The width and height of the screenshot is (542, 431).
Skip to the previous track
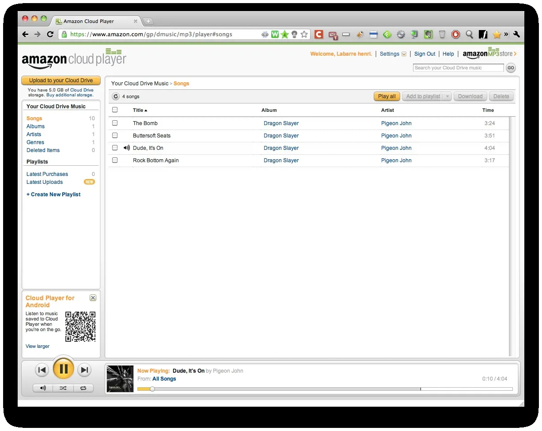[42, 370]
